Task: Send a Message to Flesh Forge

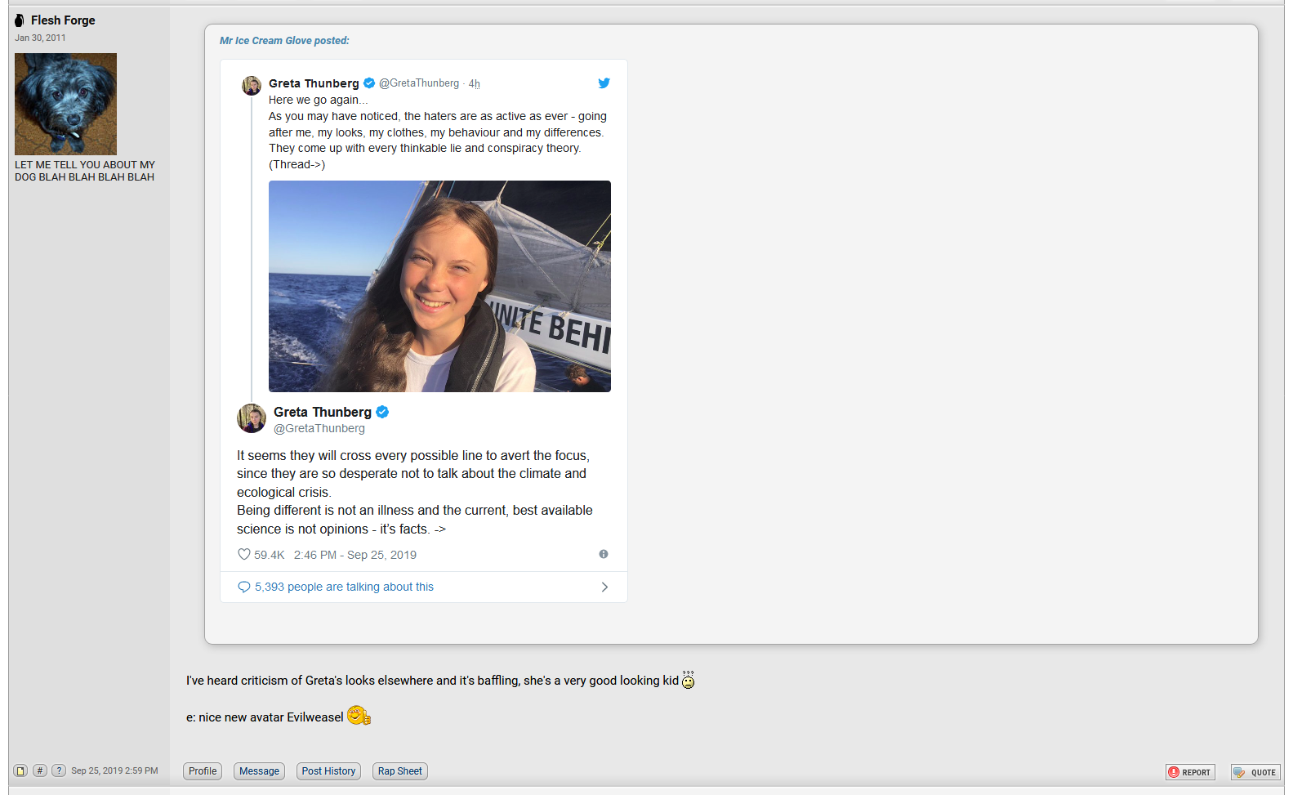Action: point(259,771)
